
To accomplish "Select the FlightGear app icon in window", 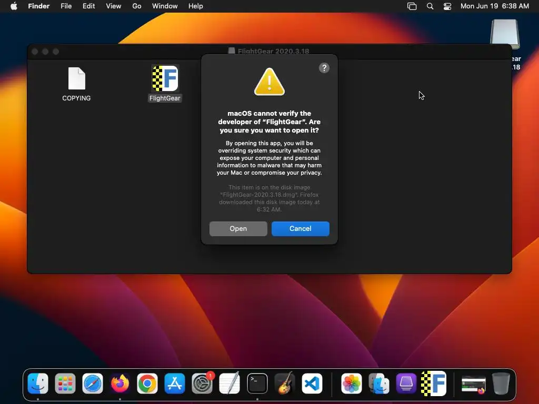I will (165, 79).
